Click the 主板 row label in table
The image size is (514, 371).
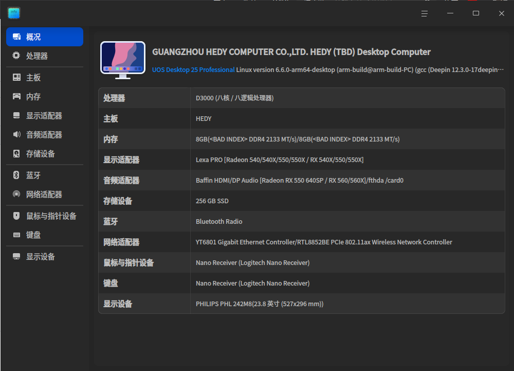[111, 119]
